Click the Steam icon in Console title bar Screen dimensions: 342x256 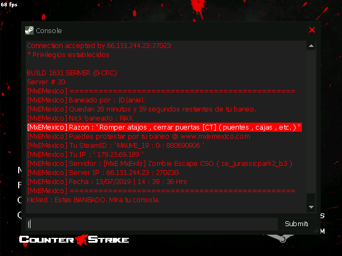[29, 30]
